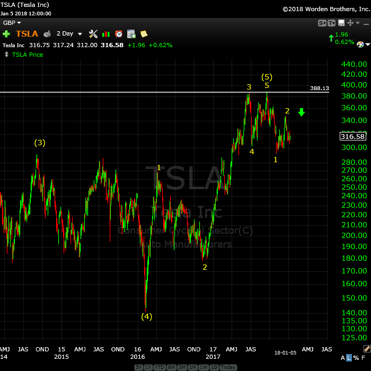Zoom chart to 1D range
Image resolution: width=371 pixels, height=371 pixels.
(x=214, y=367)
